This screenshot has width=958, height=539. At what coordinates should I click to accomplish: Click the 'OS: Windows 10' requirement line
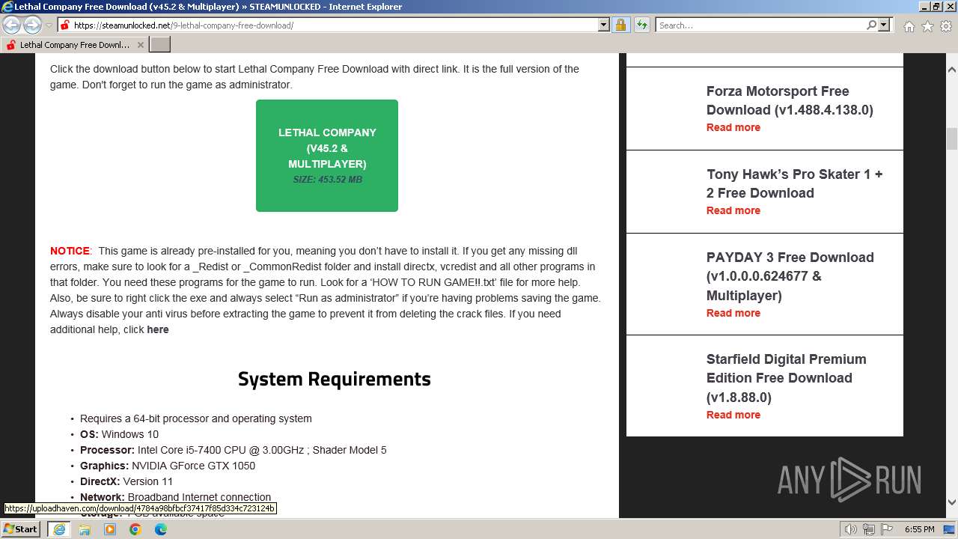(x=119, y=434)
